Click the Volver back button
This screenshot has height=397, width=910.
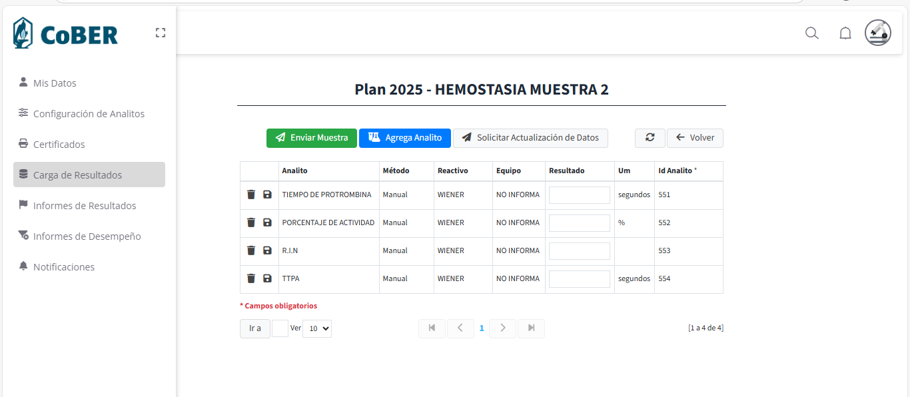tap(695, 138)
